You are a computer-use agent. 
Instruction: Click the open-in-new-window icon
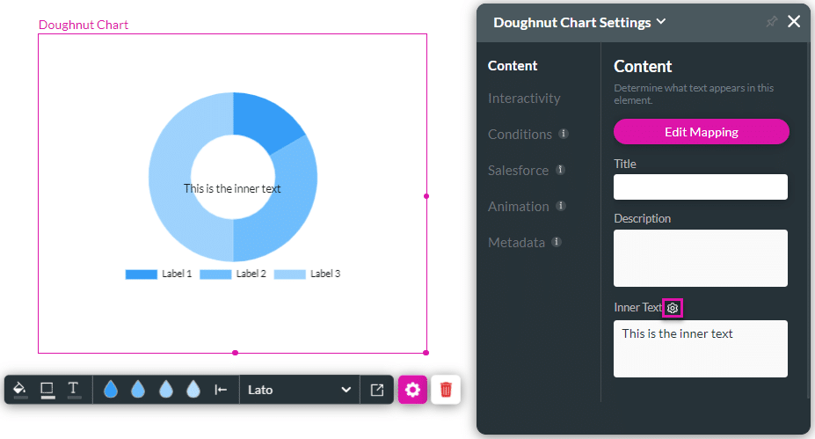tap(377, 390)
